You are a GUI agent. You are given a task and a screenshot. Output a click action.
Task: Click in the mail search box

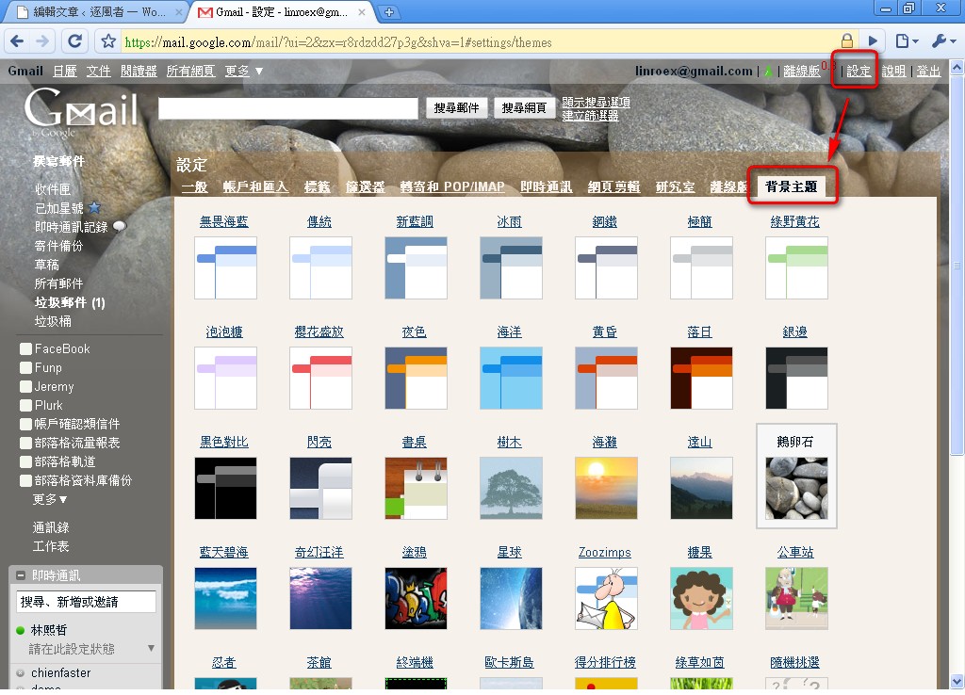point(288,108)
